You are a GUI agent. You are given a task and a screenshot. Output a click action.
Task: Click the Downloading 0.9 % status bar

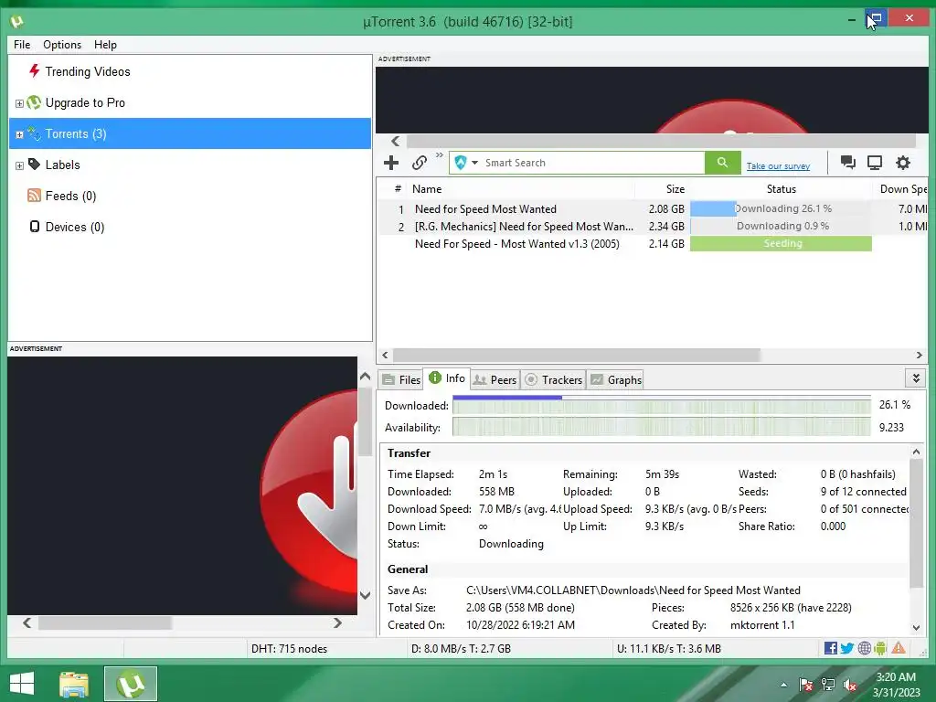tap(781, 226)
